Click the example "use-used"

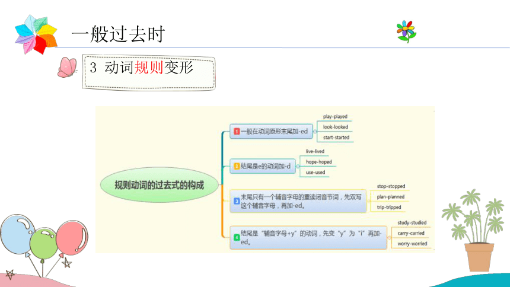[315, 172]
